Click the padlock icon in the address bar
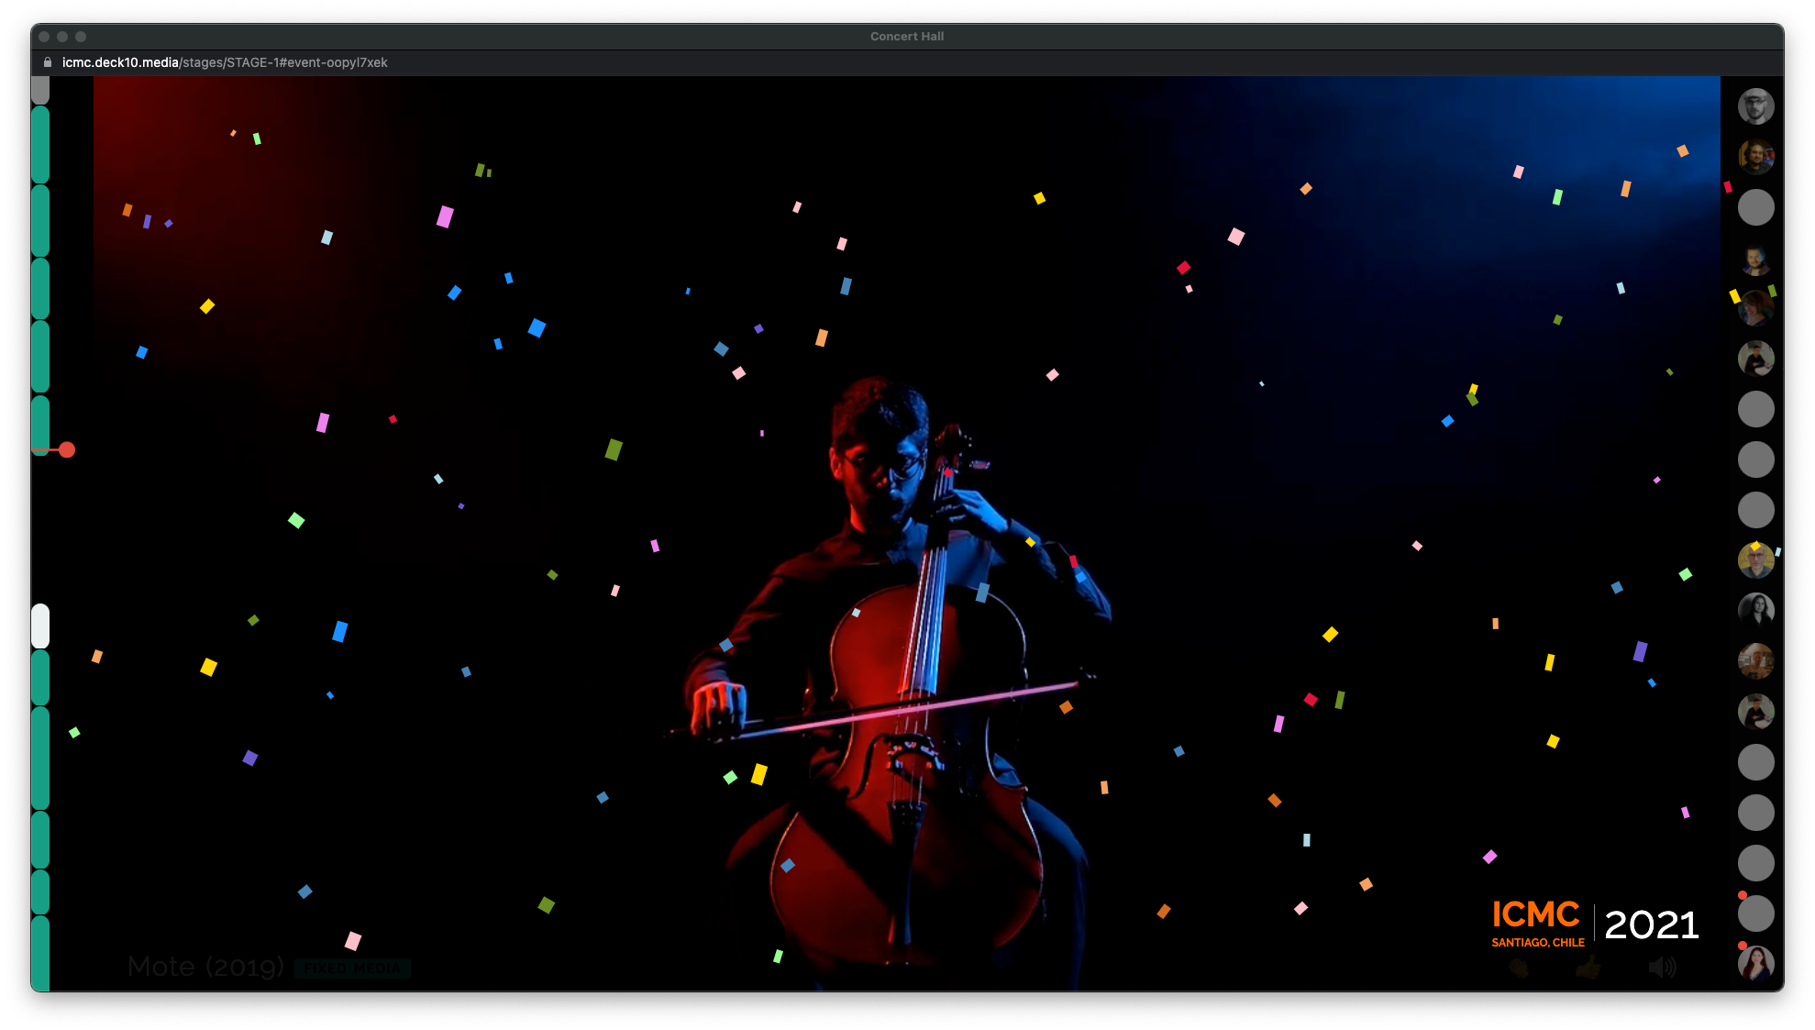Viewport: 1815px width, 1030px height. click(x=48, y=62)
